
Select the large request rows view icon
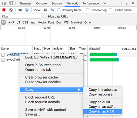point(45,10)
